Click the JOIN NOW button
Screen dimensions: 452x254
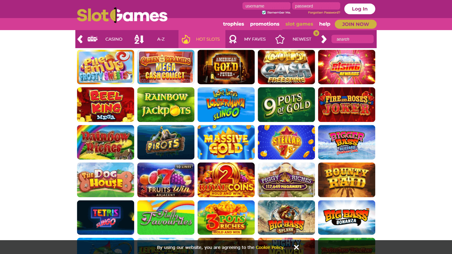click(356, 24)
